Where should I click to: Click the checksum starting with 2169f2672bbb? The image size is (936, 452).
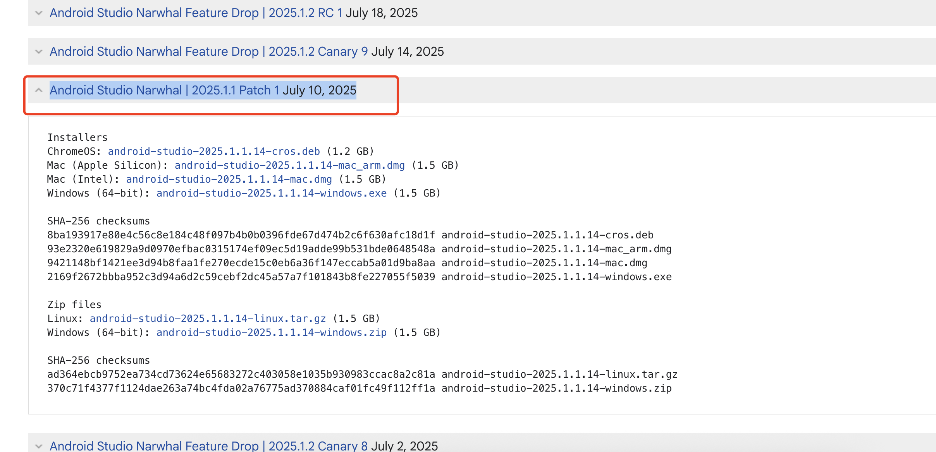[x=241, y=277]
